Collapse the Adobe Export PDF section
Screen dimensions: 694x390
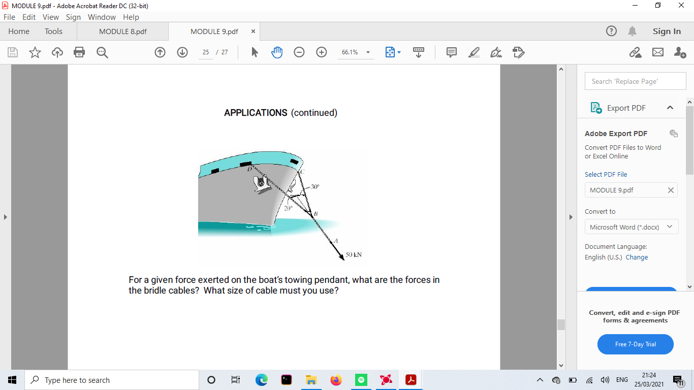[670, 108]
